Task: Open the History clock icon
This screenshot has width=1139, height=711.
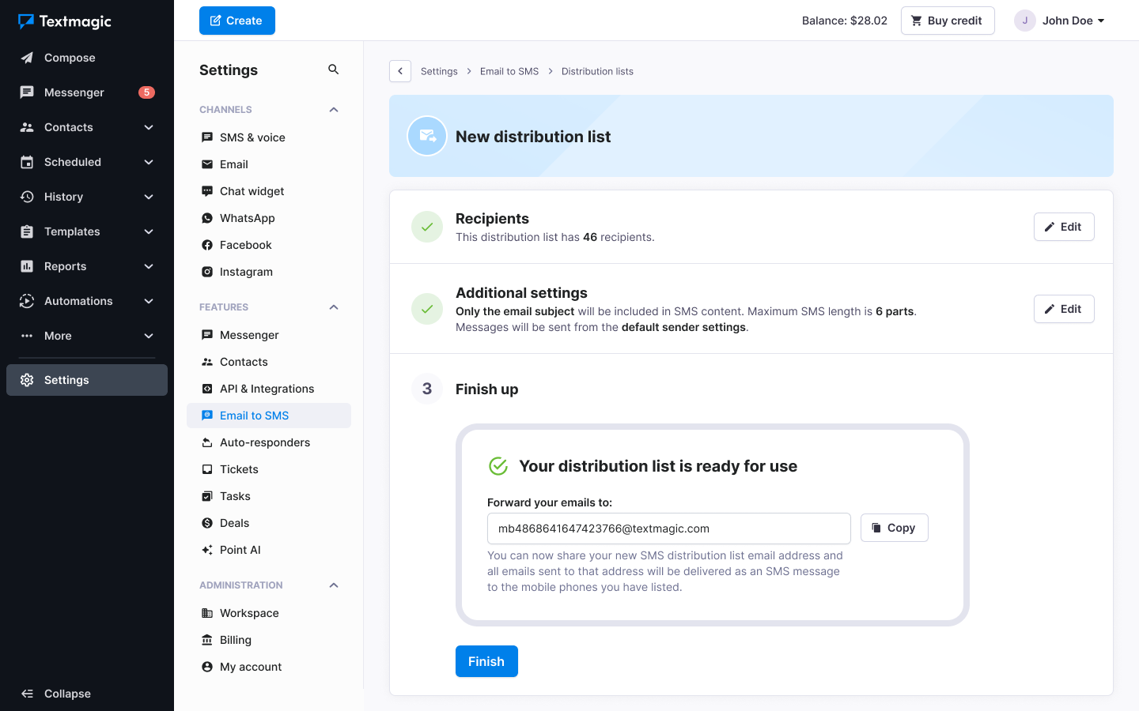Action: pos(26,196)
